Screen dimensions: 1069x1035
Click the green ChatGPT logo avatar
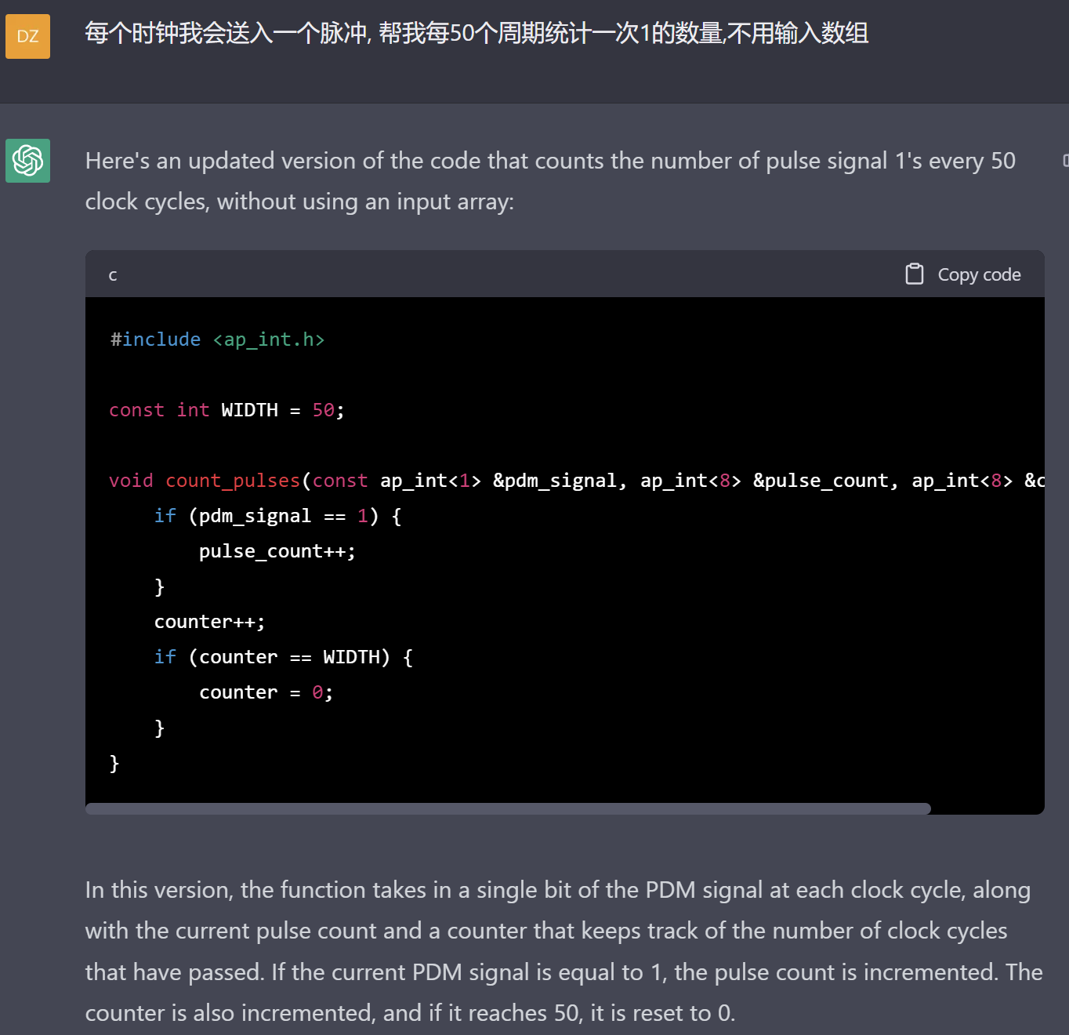(27, 161)
